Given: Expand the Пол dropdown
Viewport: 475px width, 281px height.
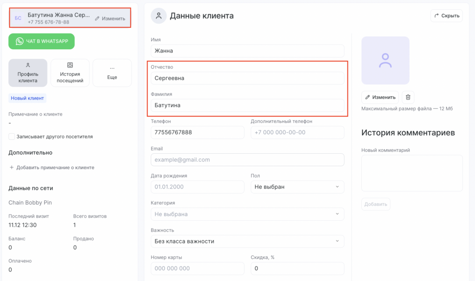Looking at the screenshot, I should (x=297, y=187).
